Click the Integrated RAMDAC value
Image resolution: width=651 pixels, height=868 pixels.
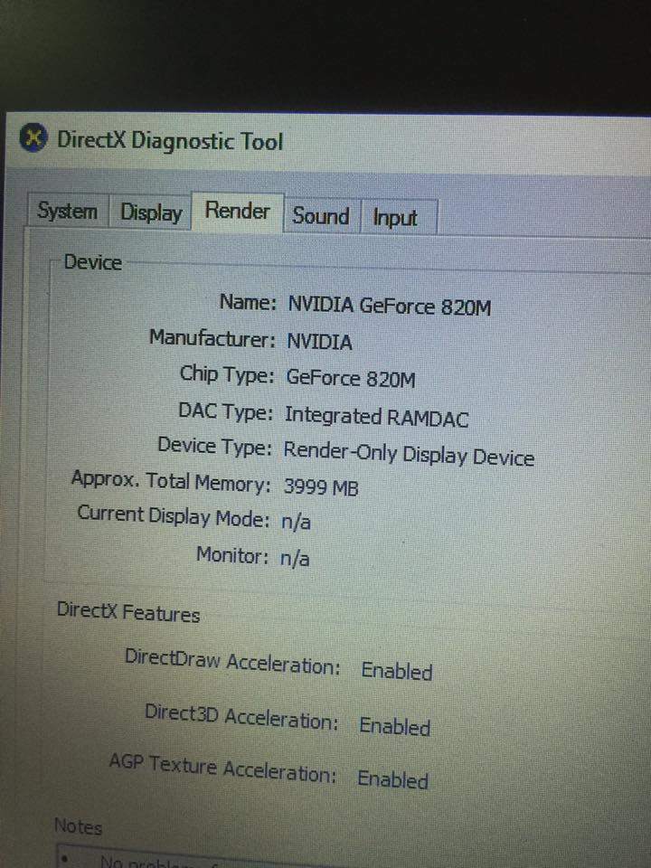pyautogui.click(x=376, y=417)
